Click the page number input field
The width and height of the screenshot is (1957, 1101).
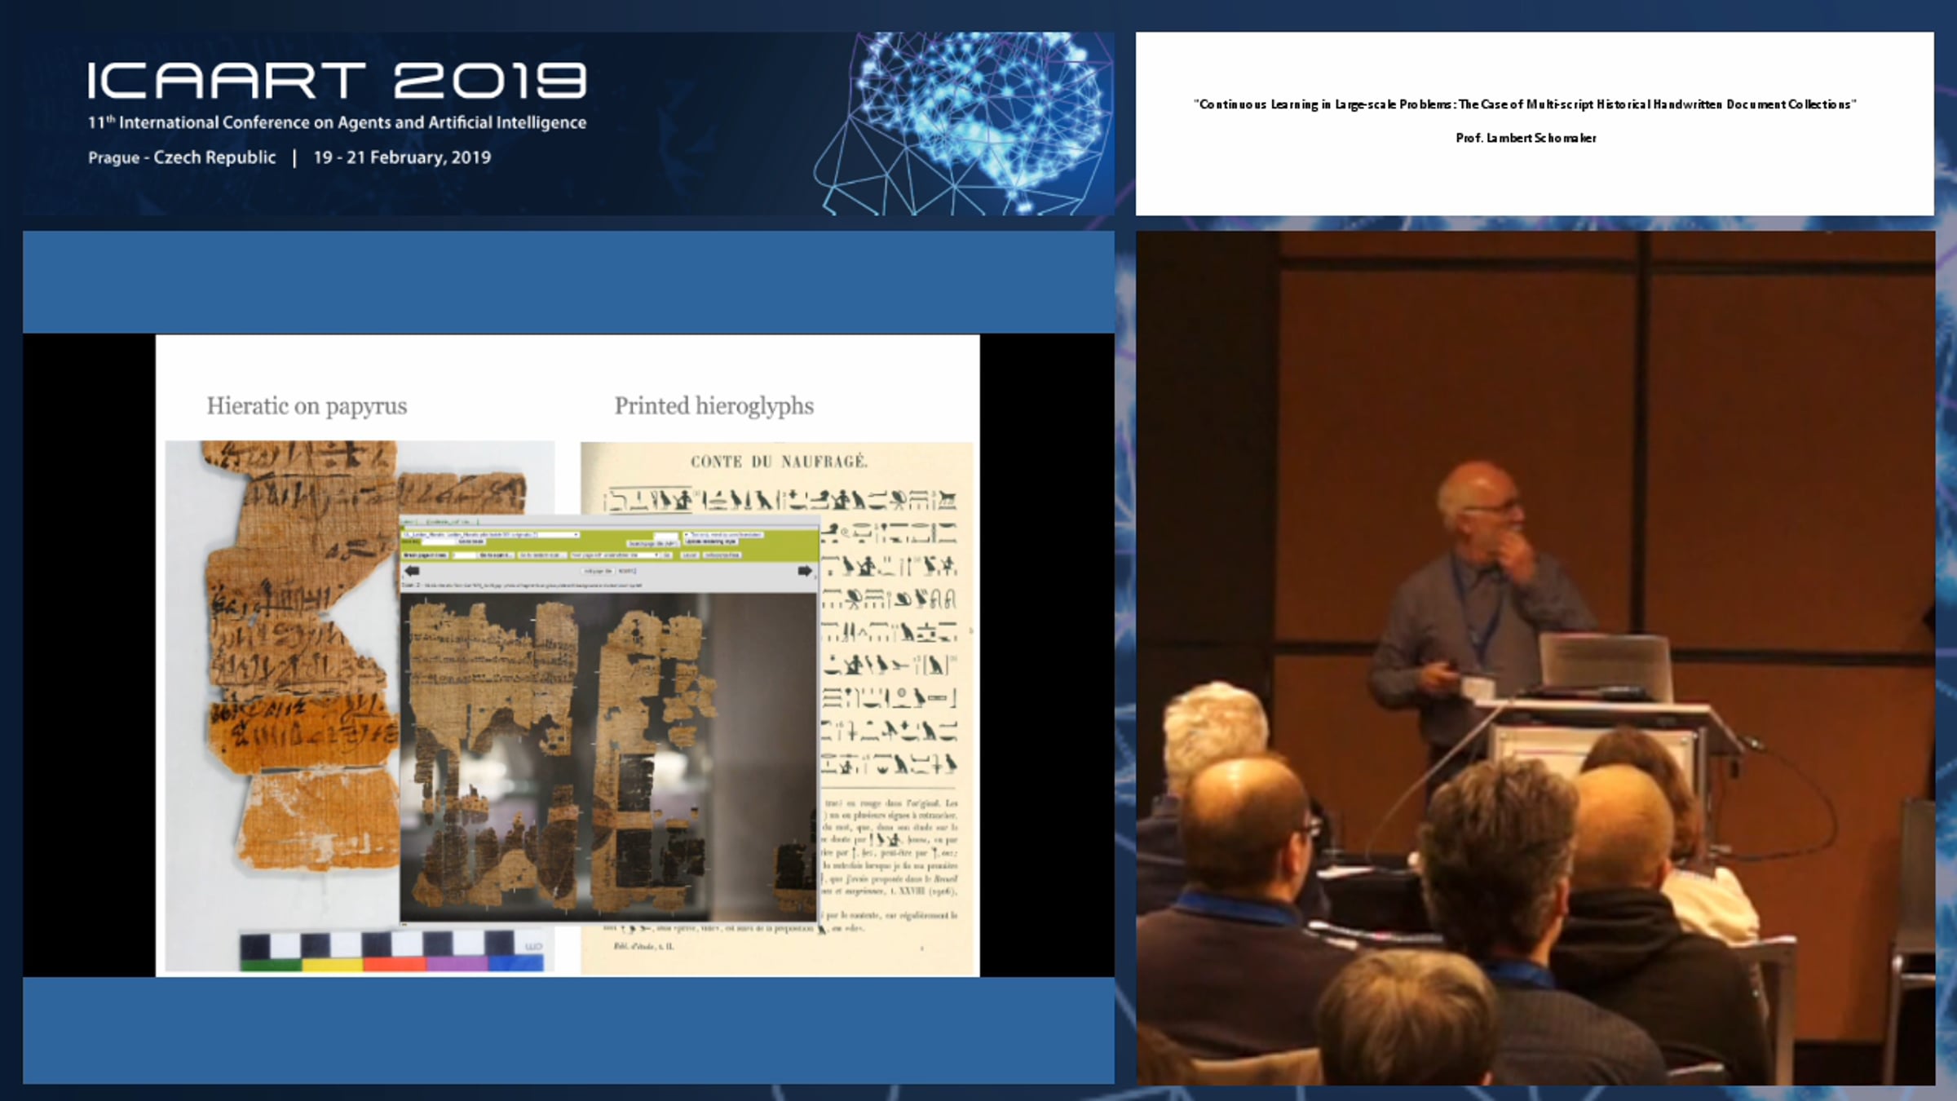tap(464, 555)
